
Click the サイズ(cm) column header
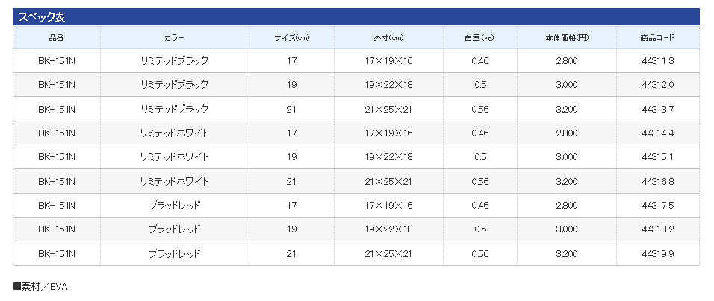(x=291, y=37)
